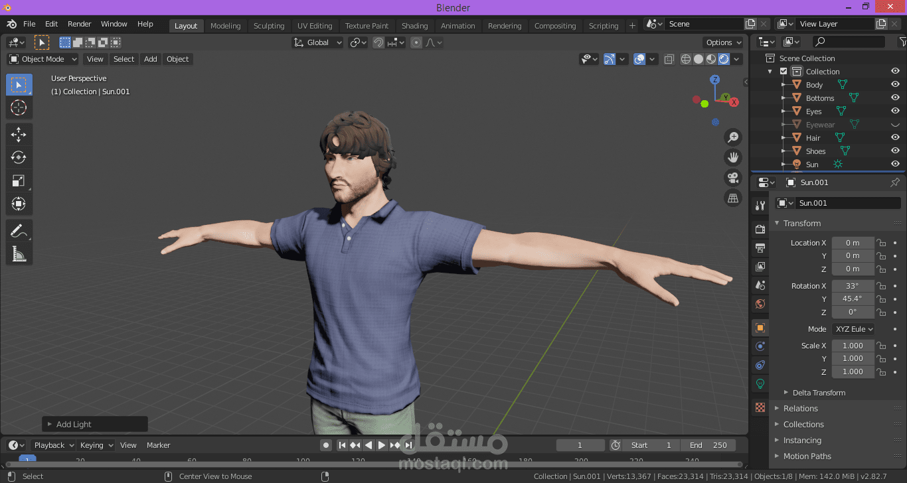907x483 pixels.
Task: Switch to the Shading workspace tab
Action: 414,25
